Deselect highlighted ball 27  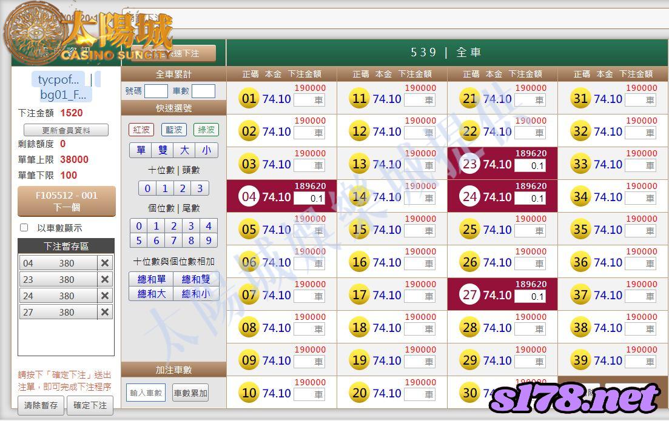(x=469, y=295)
